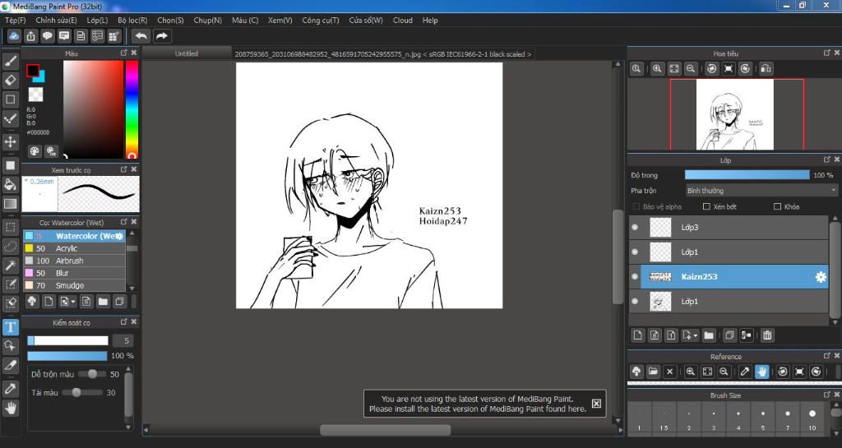Expand the brush add dropdown arrow
Image resolution: width=842 pixels, height=448 pixels.
73,302
